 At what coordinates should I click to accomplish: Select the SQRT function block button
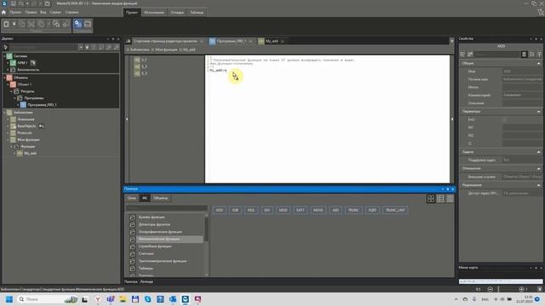[x=372, y=210]
